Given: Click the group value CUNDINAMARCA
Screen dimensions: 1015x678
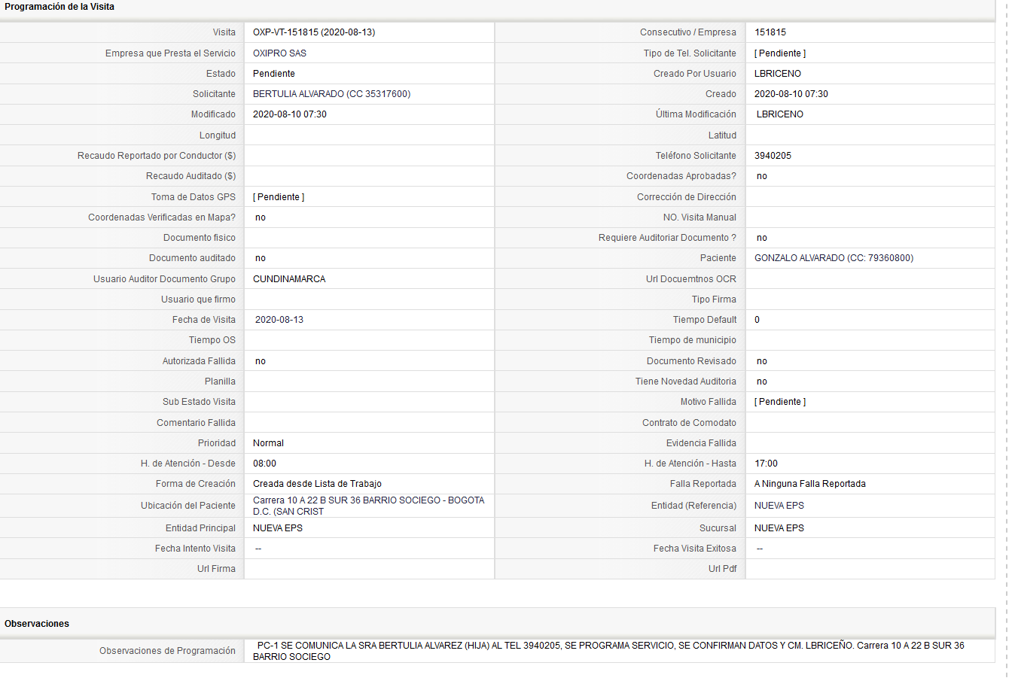Looking at the screenshot, I should [x=289, y=279].
